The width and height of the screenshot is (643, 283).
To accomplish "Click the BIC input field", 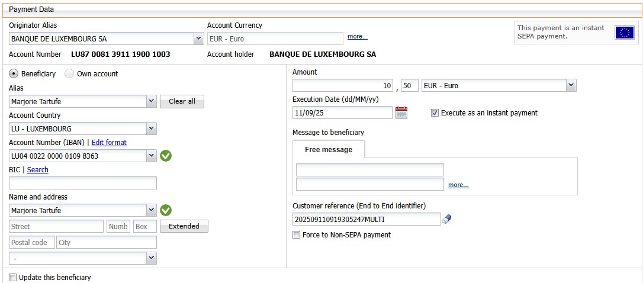I will click(83, 183).
